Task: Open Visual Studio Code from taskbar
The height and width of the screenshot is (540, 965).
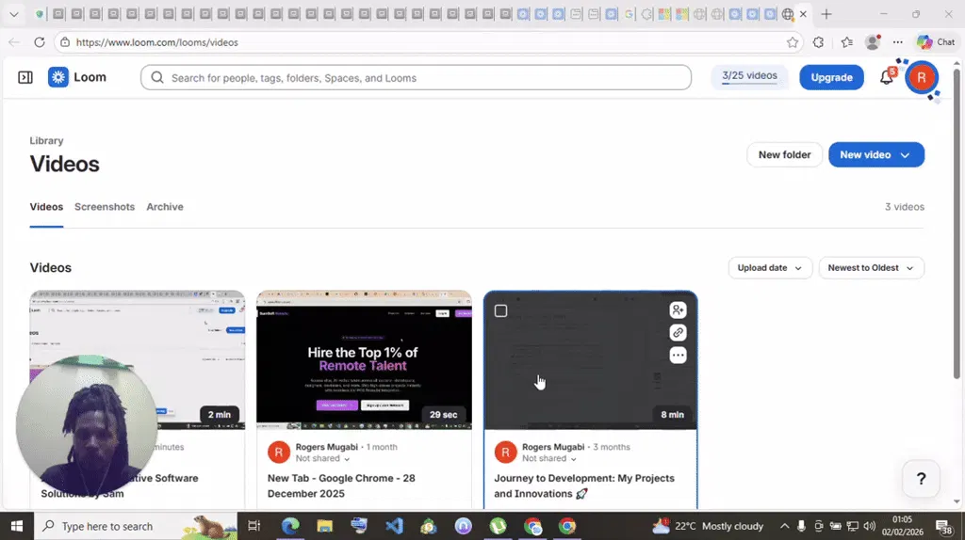Action: [x=394, y=526]
